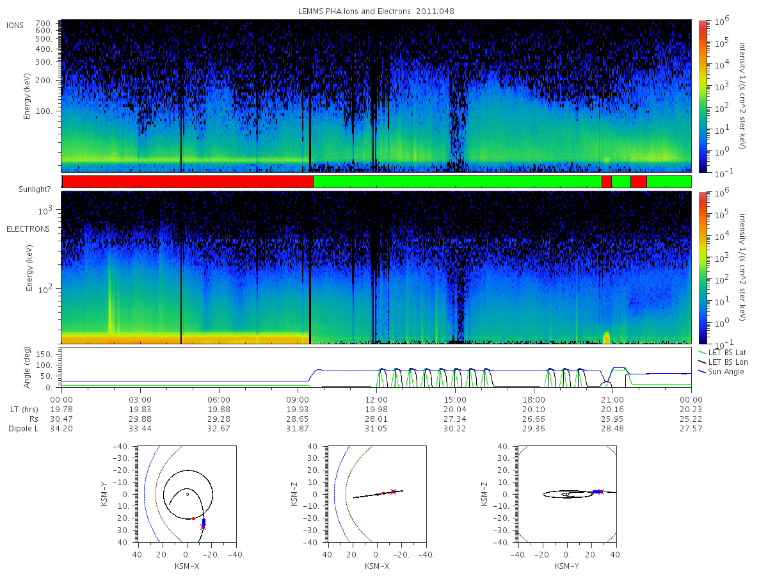
Task: Click the 21:00 time tick label
Action: pyautogui.click(x=612, y=400)
